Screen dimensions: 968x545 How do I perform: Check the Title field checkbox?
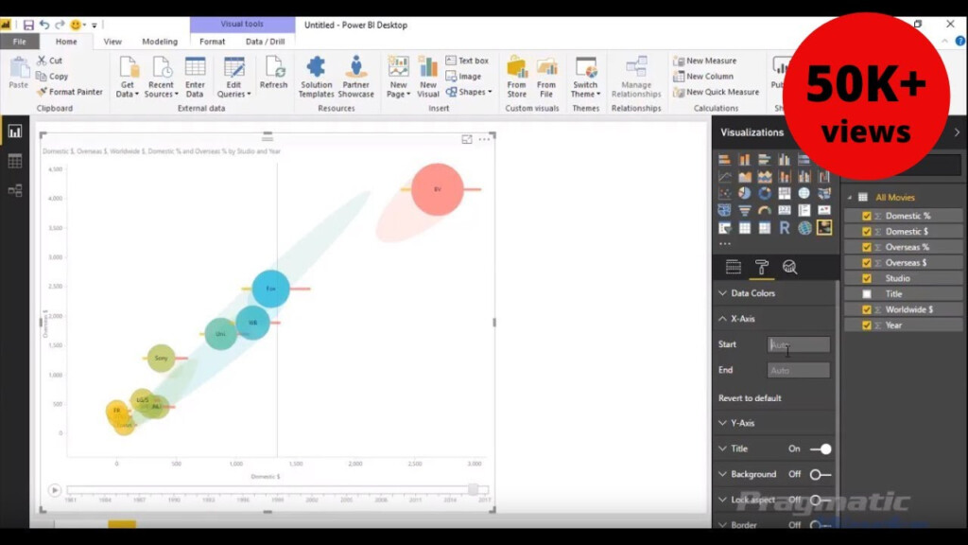pyautogui.click(x=867, y=294)
